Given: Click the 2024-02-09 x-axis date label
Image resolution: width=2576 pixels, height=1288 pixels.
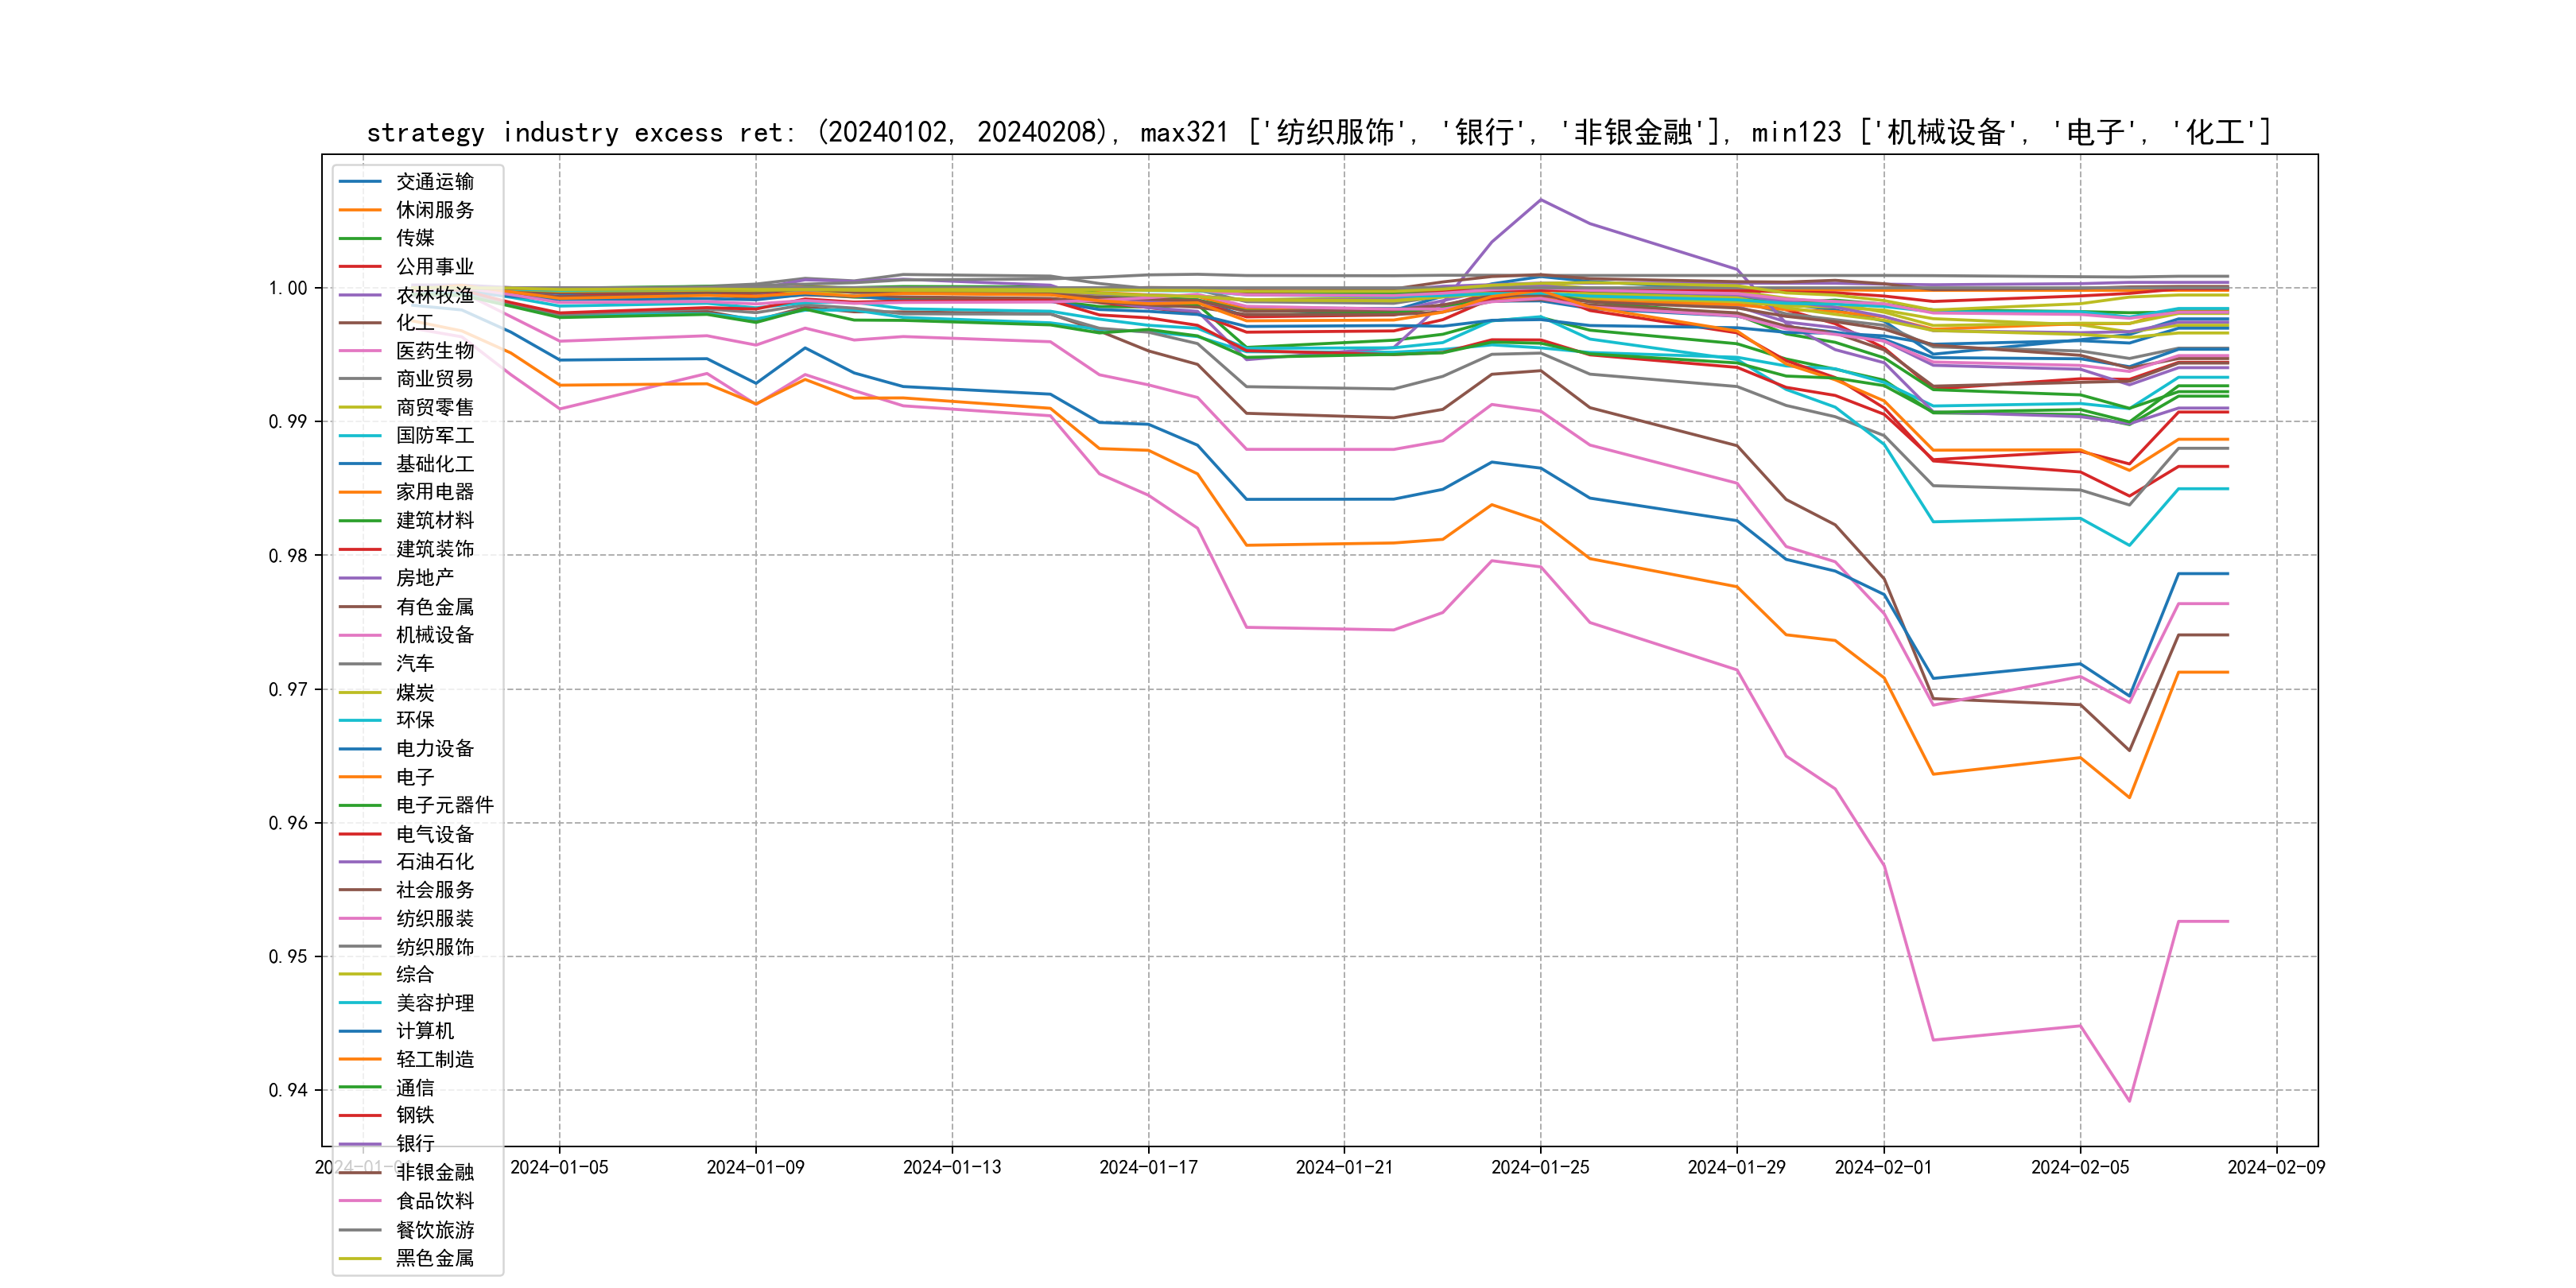Looking at the screenshot, I should pos(2276,1168).
